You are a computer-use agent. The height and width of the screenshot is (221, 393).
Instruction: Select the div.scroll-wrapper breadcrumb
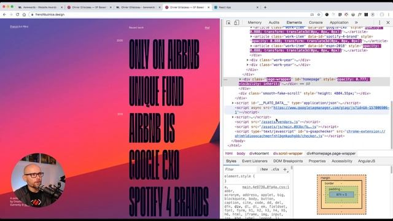click(x=288, y=153)
